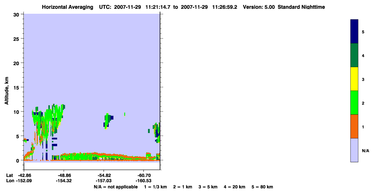Click longitude value -152.09
Image resolution: width=381 pixels, height=195 pixels.
coord(24,181)
